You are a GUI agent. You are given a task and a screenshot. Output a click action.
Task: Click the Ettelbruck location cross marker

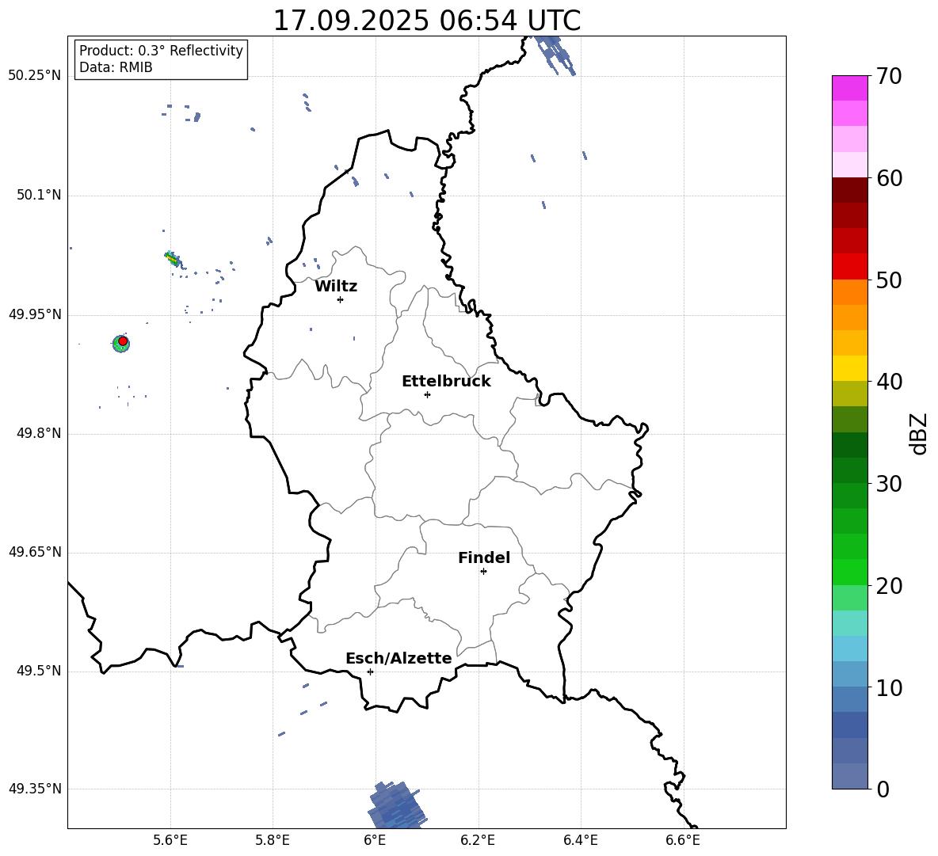pyautogui.click(x=427, y=394)
